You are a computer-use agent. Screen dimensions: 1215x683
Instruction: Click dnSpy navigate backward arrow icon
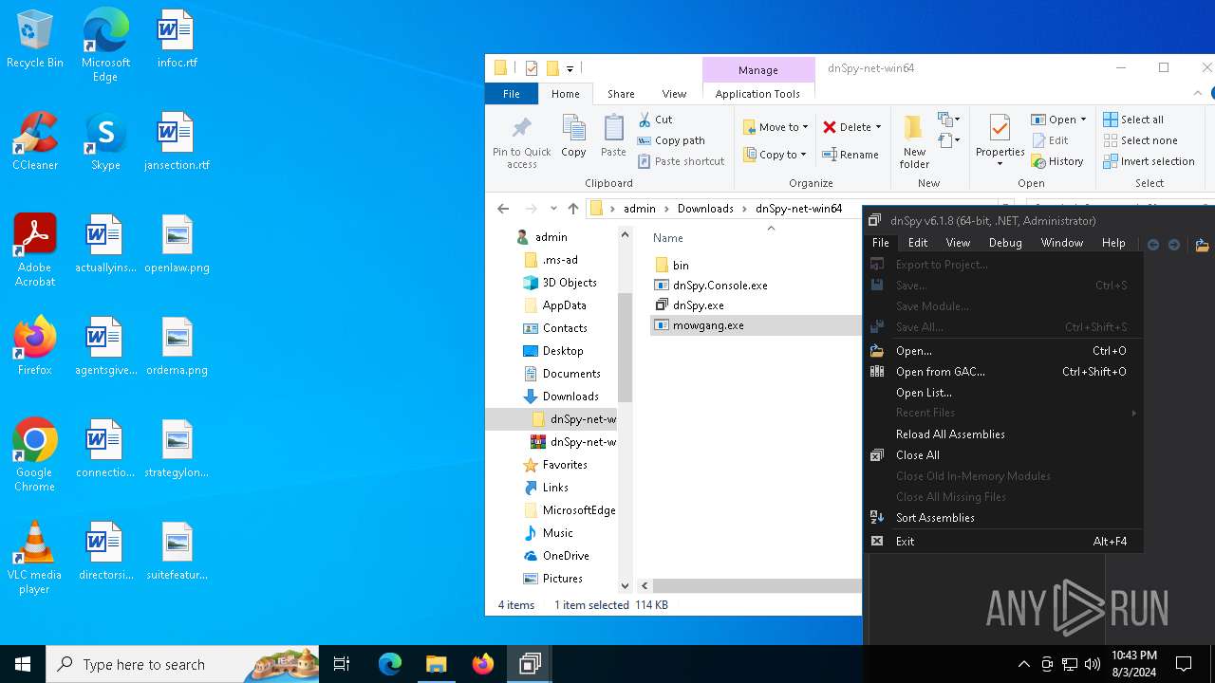tap(1153, 245)
